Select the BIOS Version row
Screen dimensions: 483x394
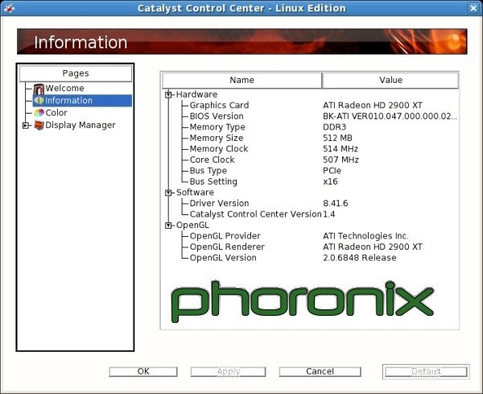pyautogui.click(x=216, y=117)
